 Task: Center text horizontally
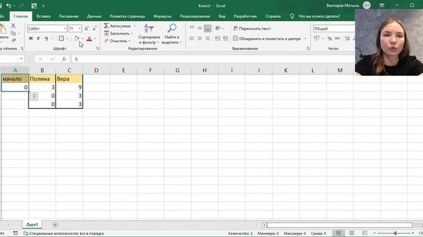pos(200,38)
